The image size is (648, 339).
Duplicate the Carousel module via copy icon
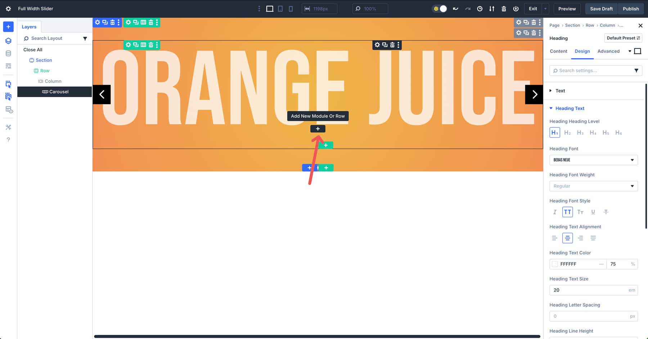pos(384,45)
